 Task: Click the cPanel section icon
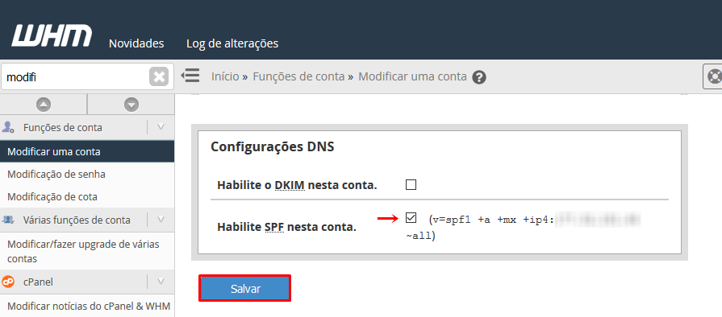[8, 282]
